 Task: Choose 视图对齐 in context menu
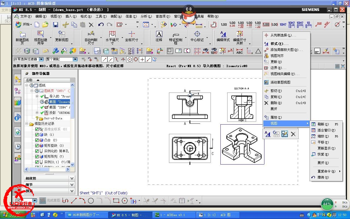(286, 56)
